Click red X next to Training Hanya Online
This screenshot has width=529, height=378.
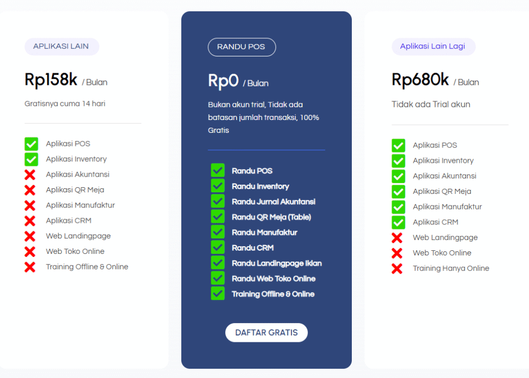[397, 269]
